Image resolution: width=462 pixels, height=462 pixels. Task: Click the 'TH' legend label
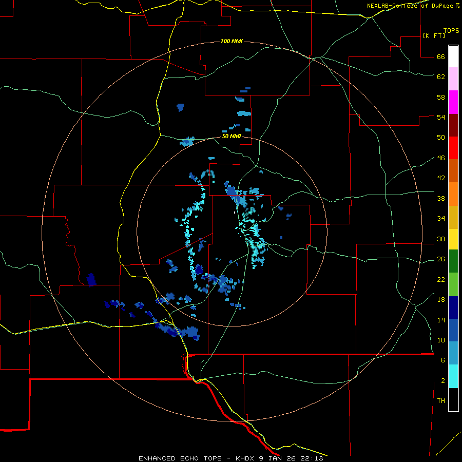pyautogui.click(x=441, y=401)
